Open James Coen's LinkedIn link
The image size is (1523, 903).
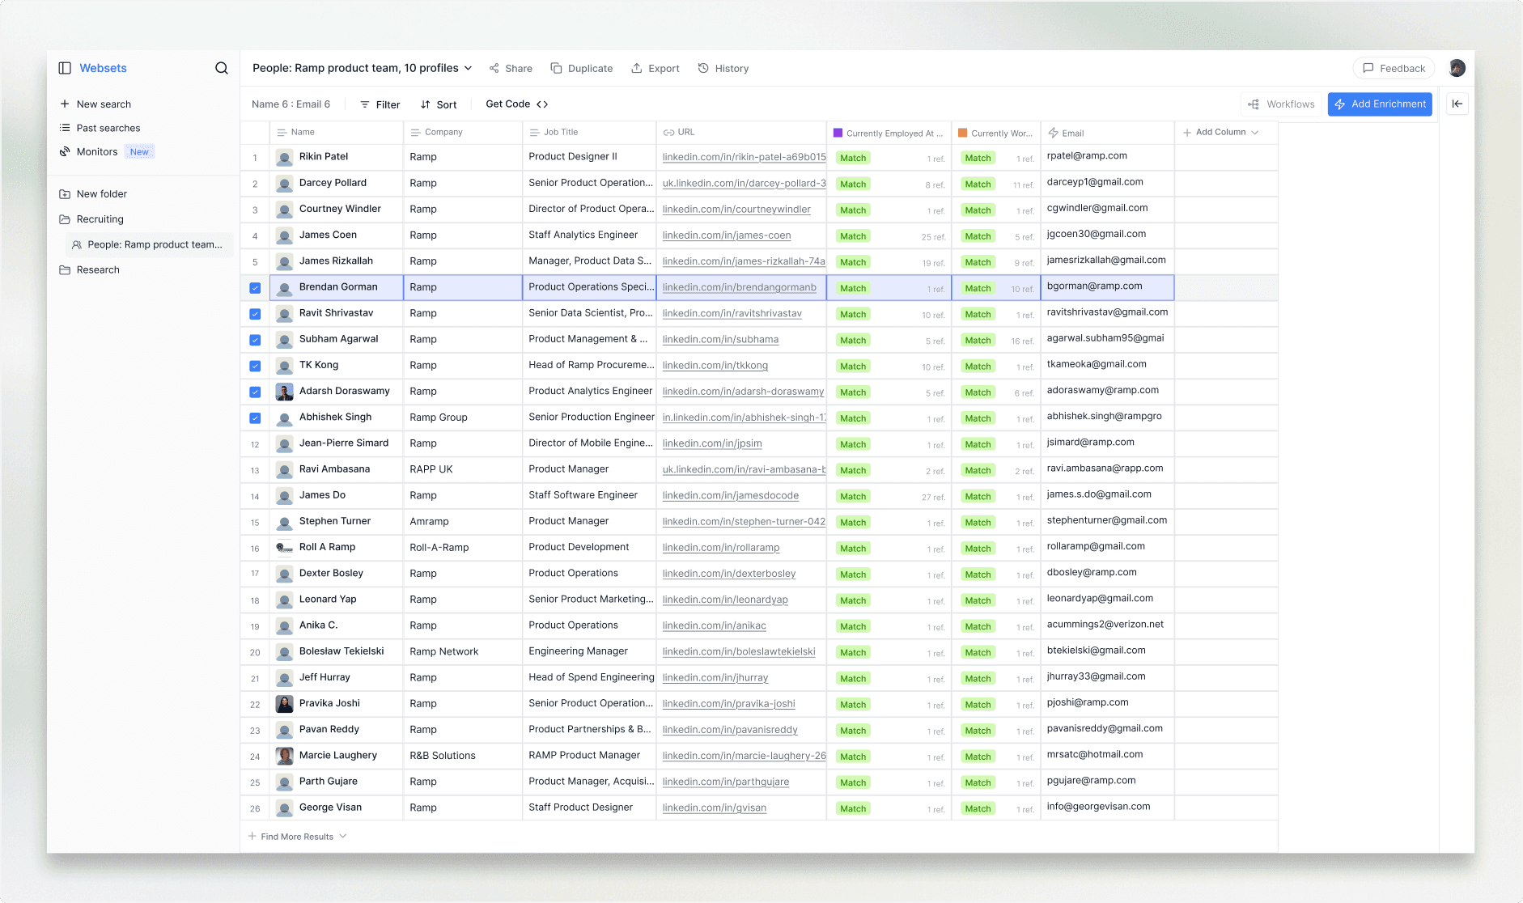(x=727, y=235)
